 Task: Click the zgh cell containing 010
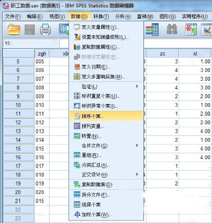click(42, 105)
